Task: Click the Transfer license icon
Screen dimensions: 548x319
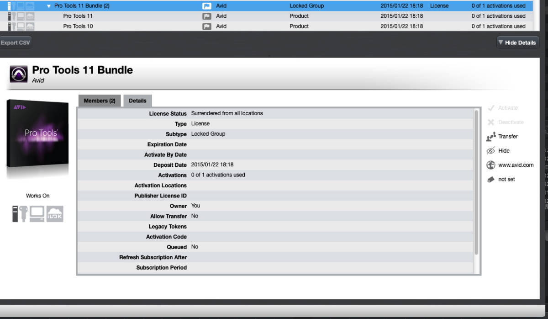Action: 491,136
